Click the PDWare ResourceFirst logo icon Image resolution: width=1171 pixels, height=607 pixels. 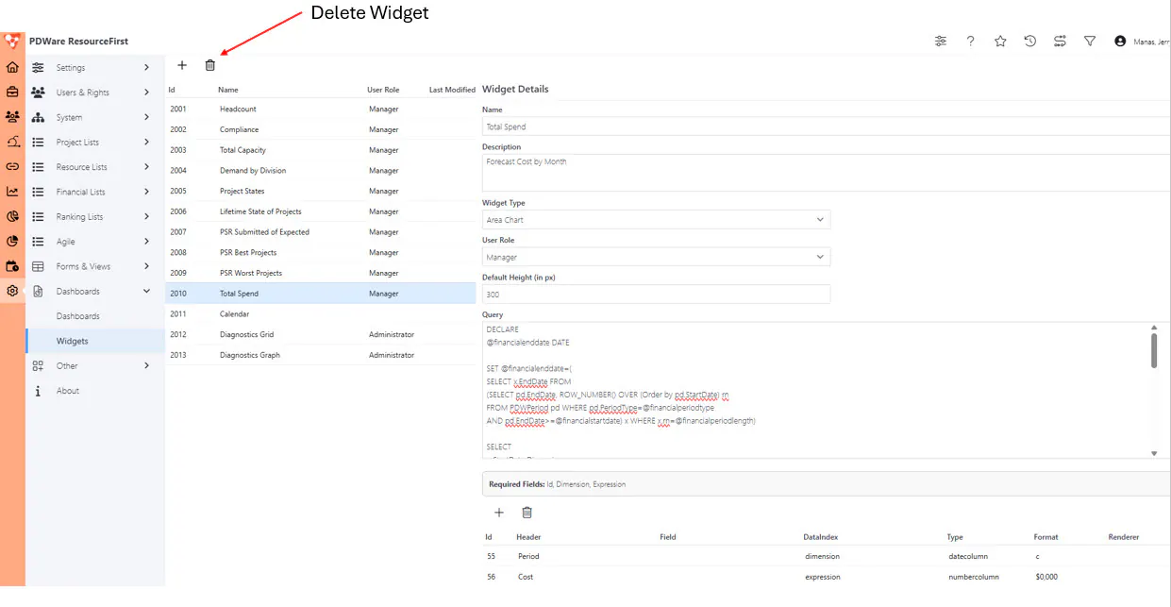point(12,42)
